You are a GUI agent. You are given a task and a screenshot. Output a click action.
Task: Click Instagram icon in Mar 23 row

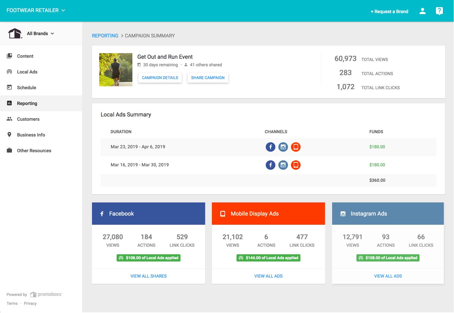click(283, 147)
